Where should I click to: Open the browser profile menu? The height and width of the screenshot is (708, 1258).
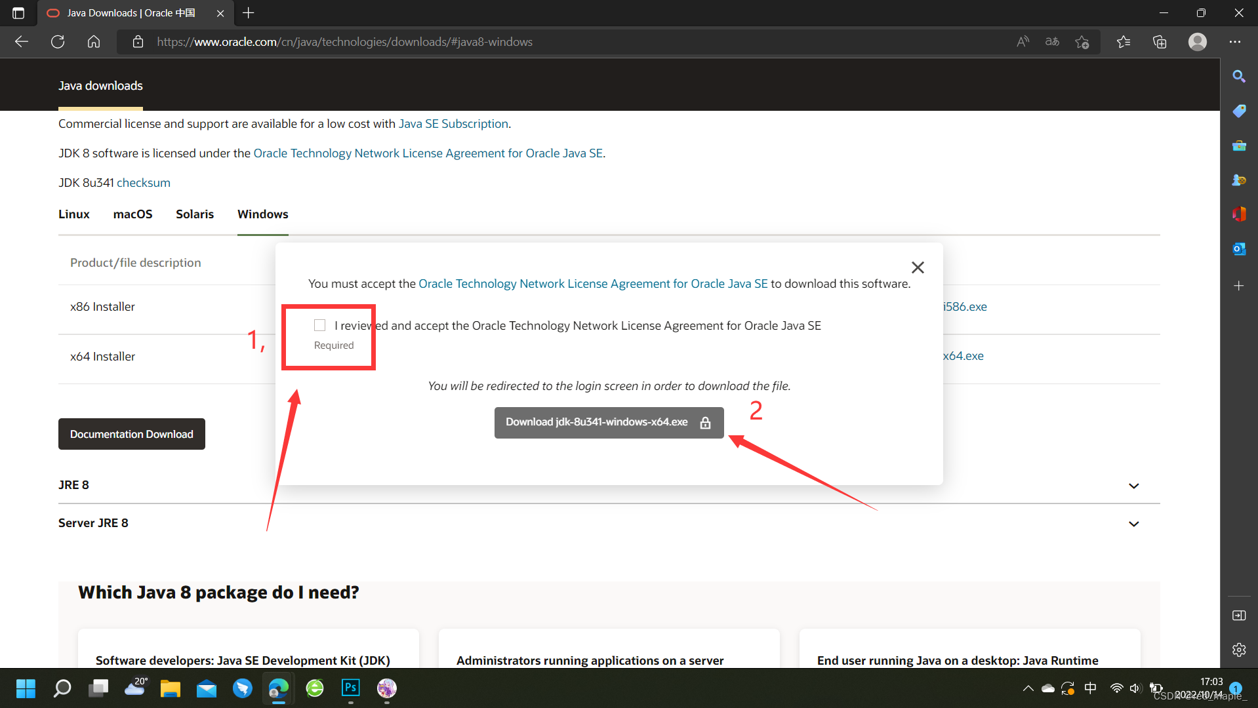(1198, 42)
